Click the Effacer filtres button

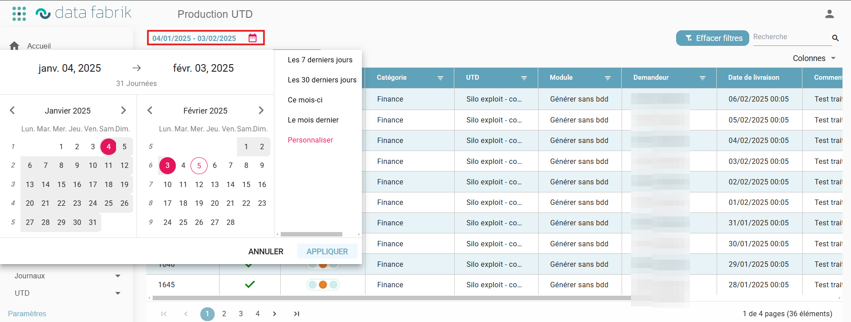coord(713,38)
